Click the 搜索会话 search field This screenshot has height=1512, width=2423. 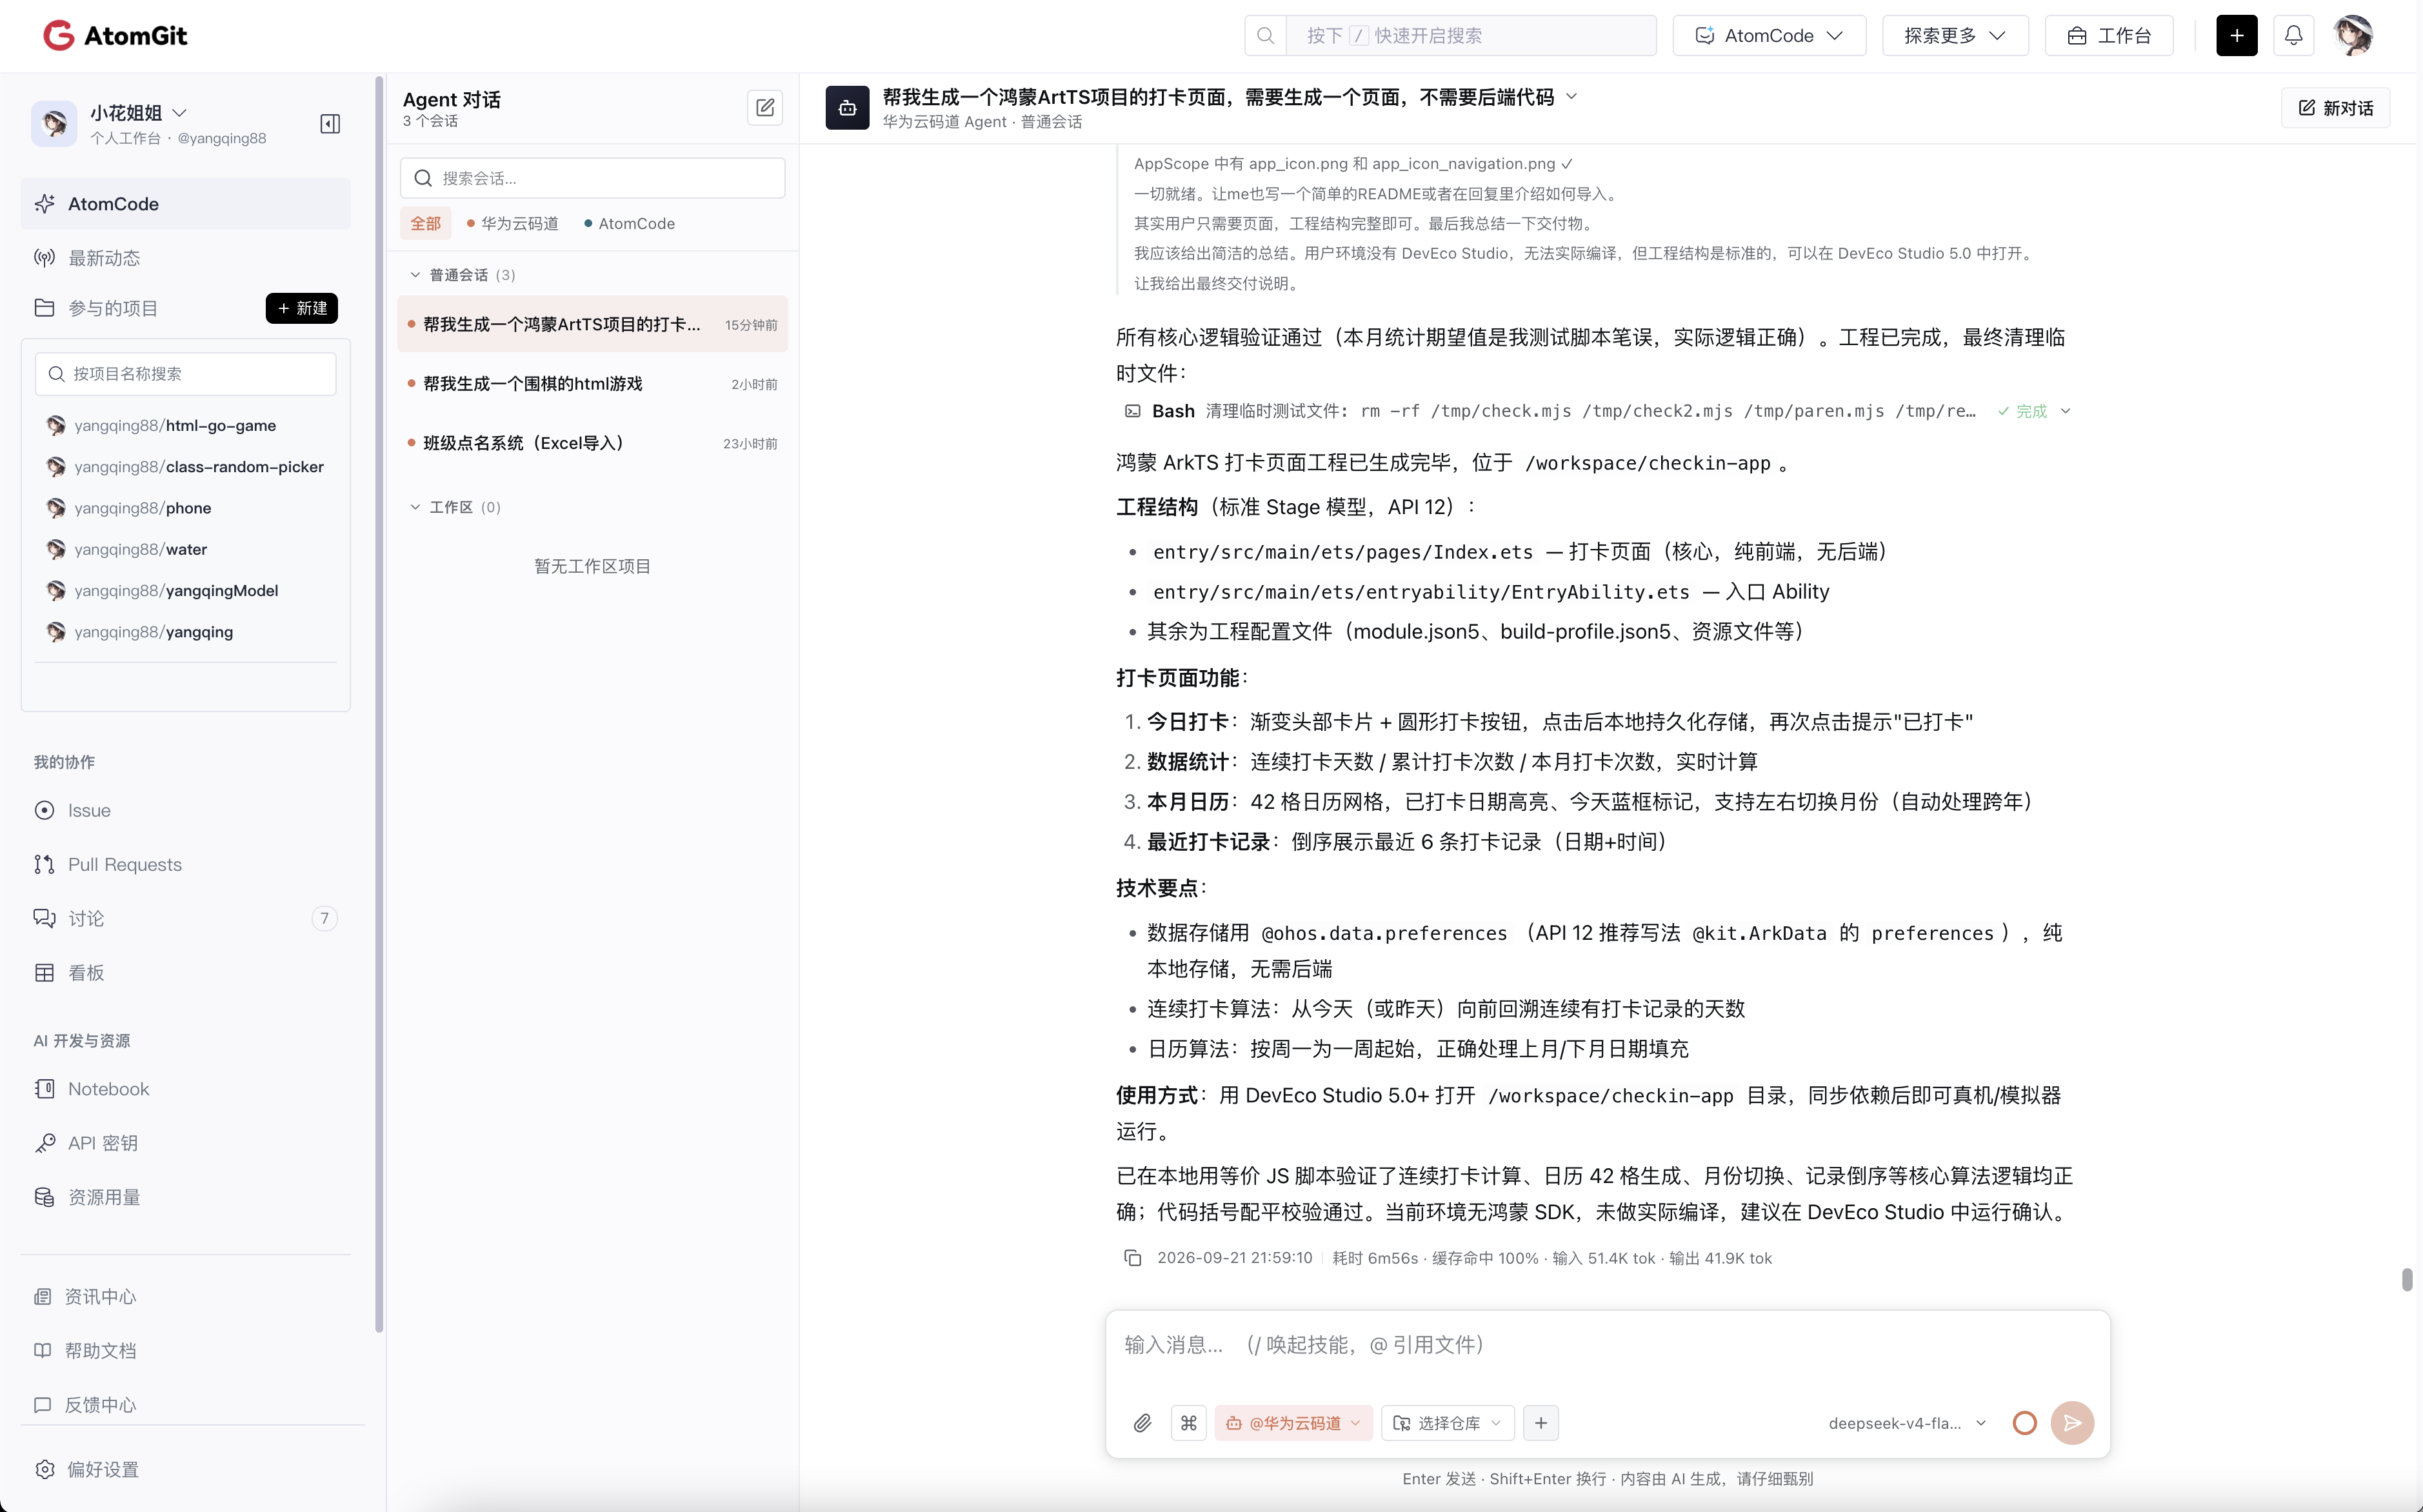click(x=592, y=178)
